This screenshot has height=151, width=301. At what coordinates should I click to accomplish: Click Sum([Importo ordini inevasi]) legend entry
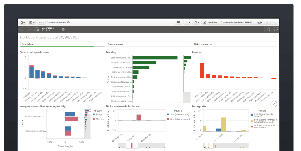coord(262,115)
